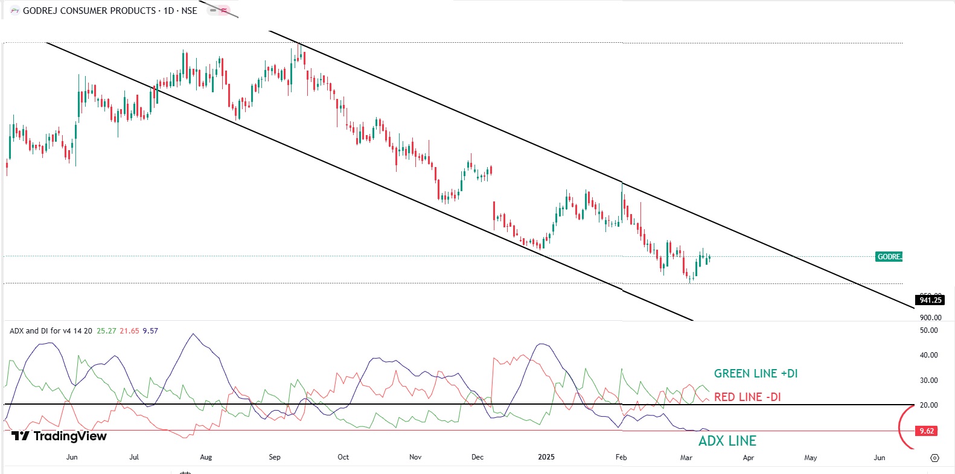
Task: Click the 2025 label on time axis
Action: pos(546,457)
